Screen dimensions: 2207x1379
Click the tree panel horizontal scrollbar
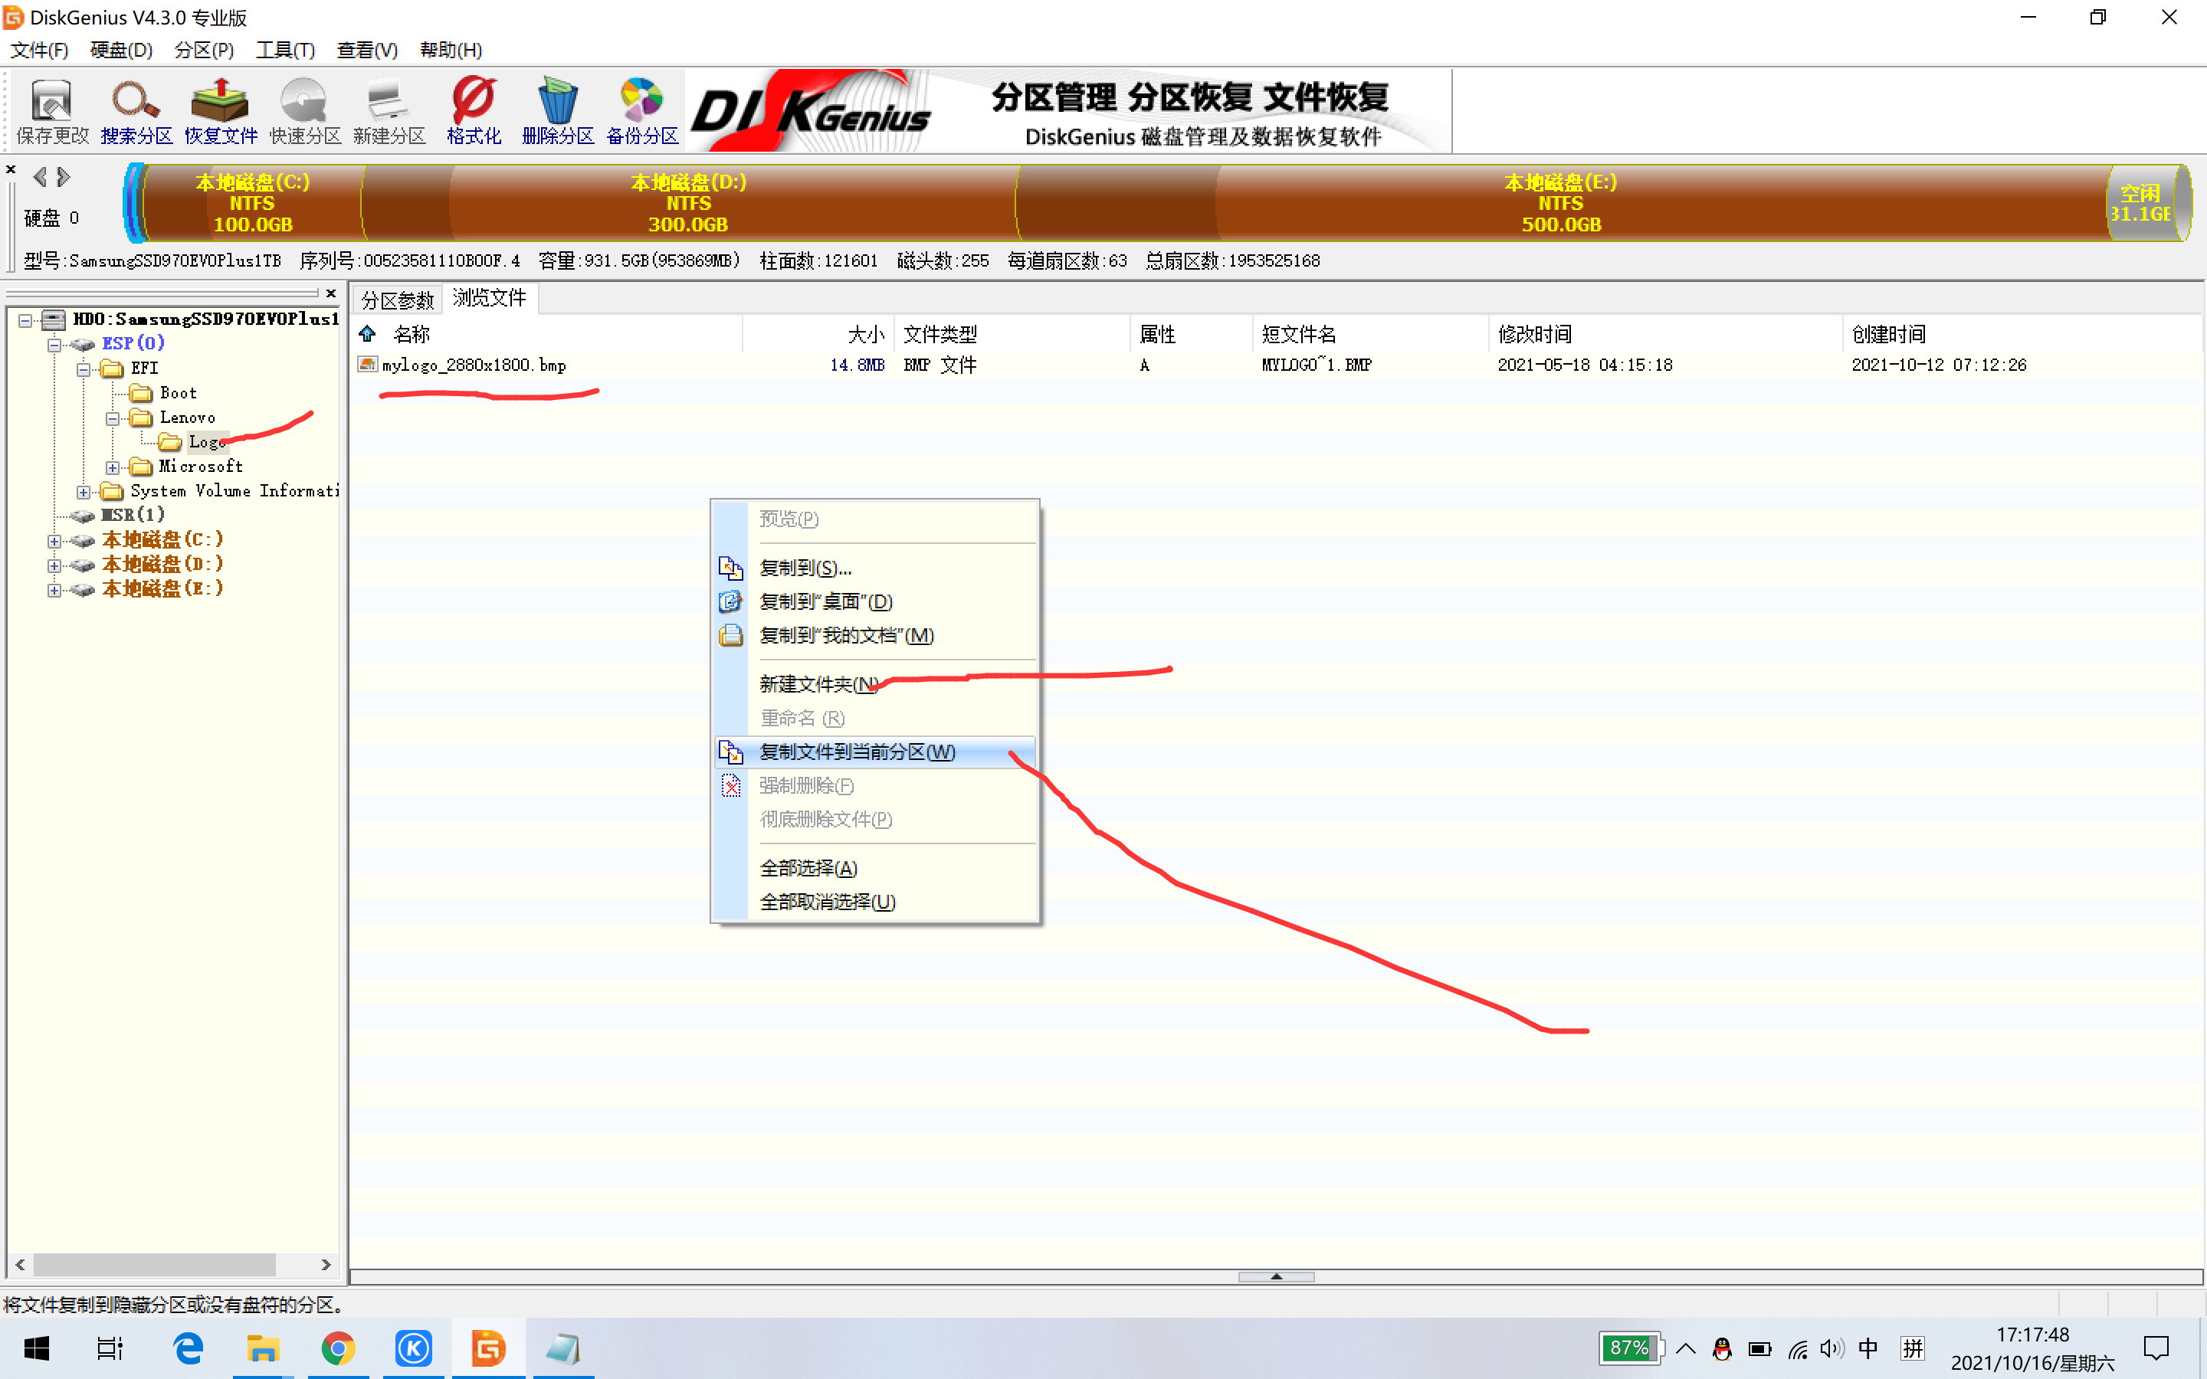tap(155, 1264)
